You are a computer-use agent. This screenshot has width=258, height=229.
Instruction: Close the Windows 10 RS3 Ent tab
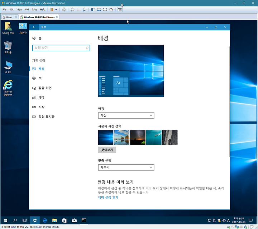[57, 17]
